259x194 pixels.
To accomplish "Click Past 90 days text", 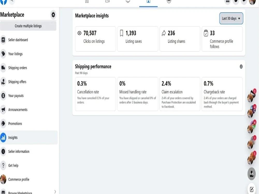I will click(81, 73).
